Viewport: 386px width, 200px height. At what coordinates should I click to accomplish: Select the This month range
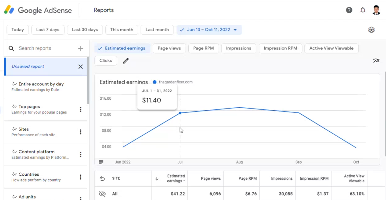(x=122, y=30)
